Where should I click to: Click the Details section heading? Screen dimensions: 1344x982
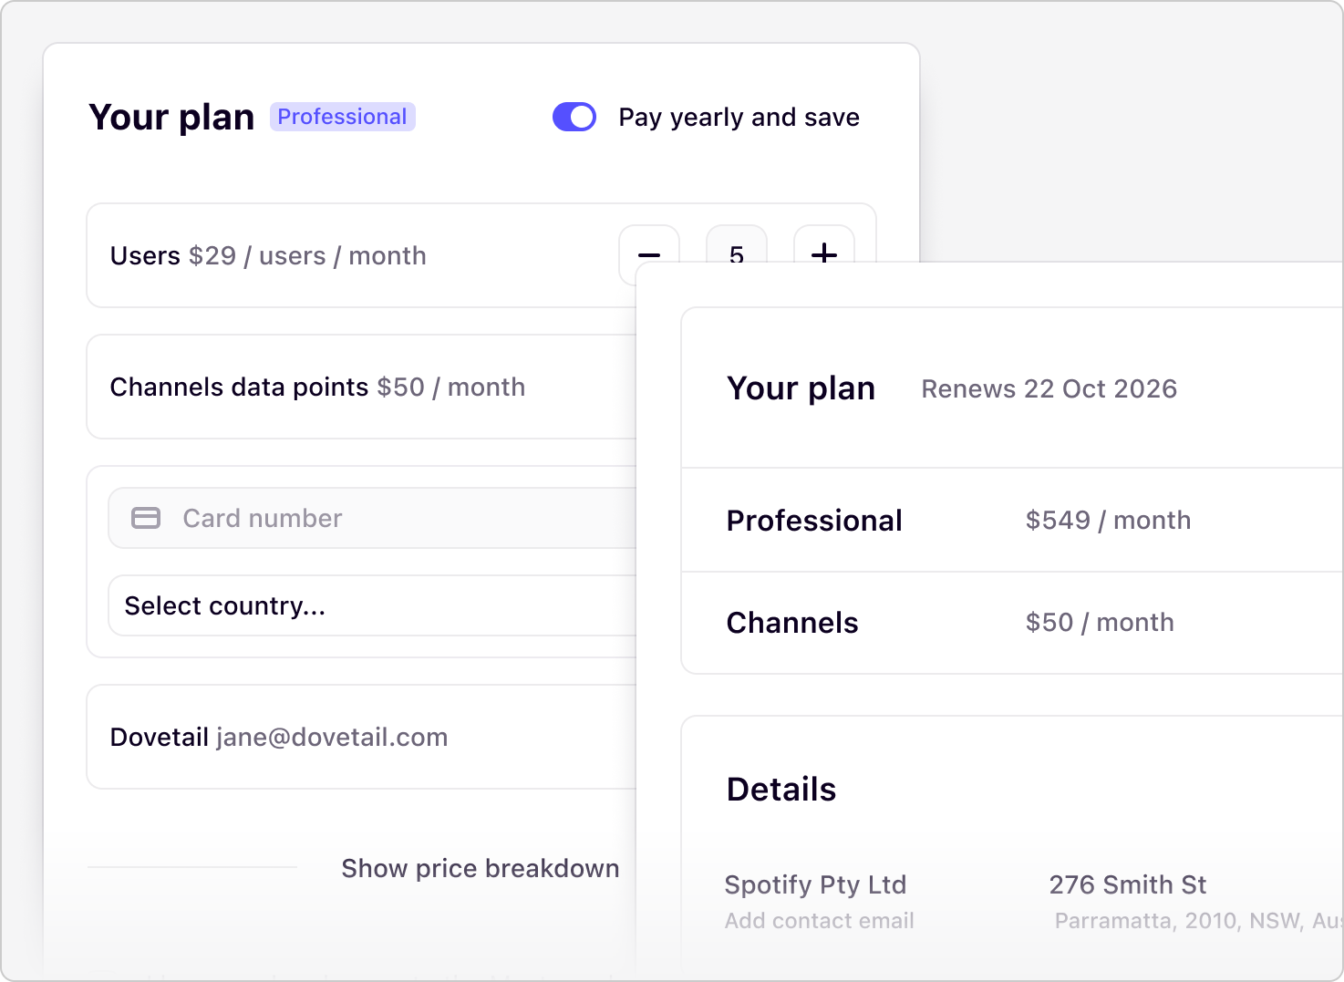pos(781,790)
